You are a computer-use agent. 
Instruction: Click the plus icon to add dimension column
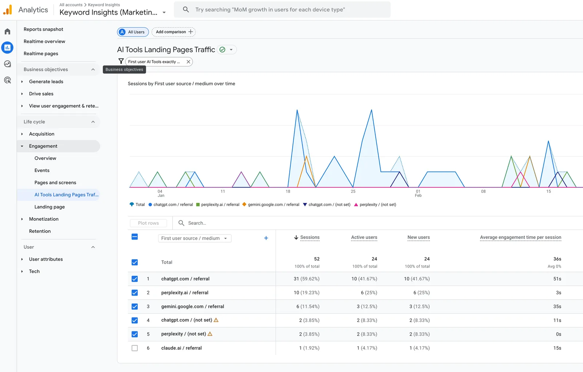pos(266,238)
